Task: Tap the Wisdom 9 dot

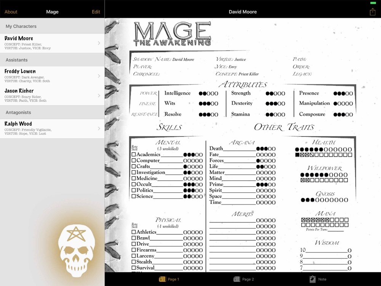Action: click(349, 256)
